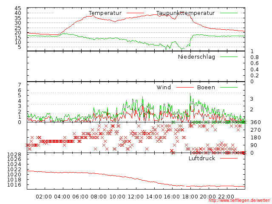Screen dimensions: 272x204
Task: Click the 1018 pressure axis value
Action: pos(14,179)
